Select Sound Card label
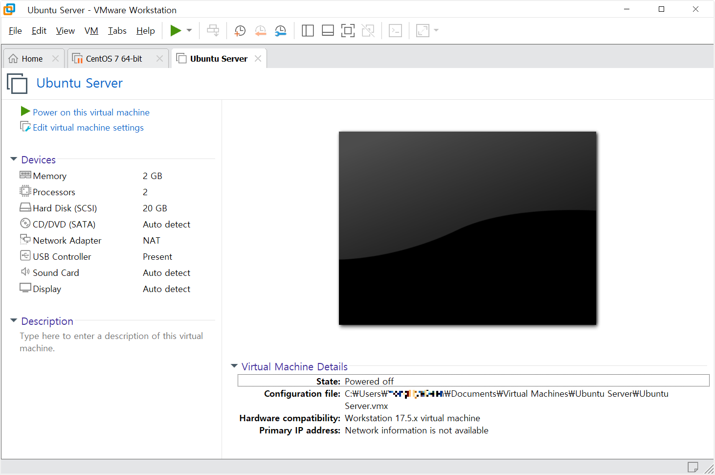Image resolution: width=715 pixels, height=475 pixels. tap(56, 273)
